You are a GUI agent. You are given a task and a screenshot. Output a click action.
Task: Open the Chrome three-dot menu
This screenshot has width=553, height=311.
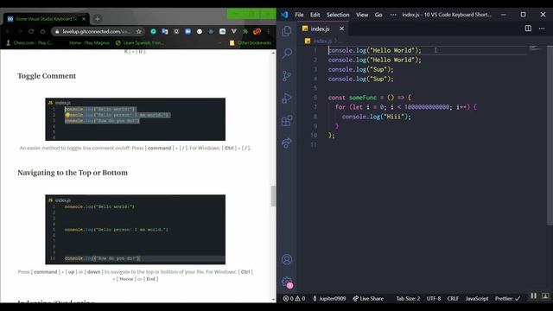pos(269,31)
